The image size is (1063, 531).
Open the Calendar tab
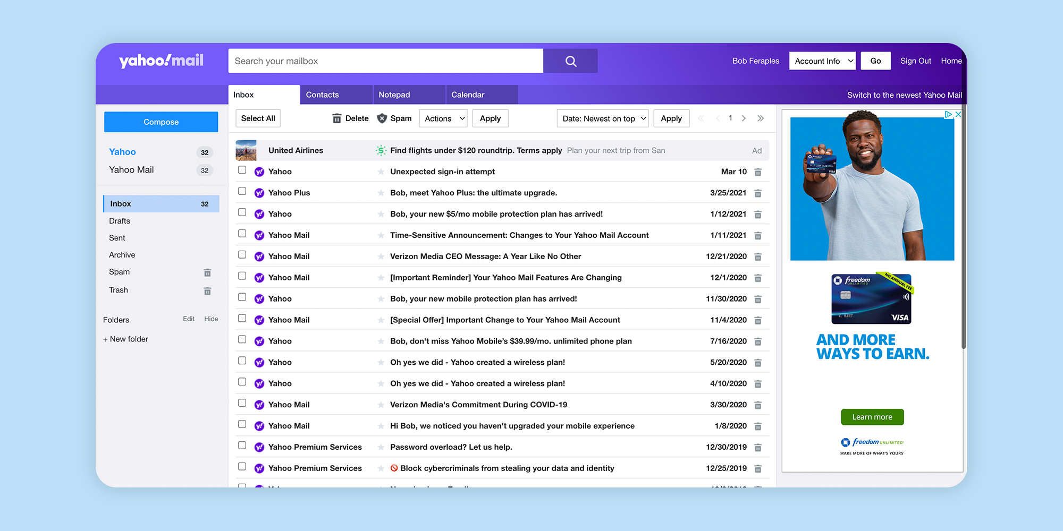pos(482,95)
